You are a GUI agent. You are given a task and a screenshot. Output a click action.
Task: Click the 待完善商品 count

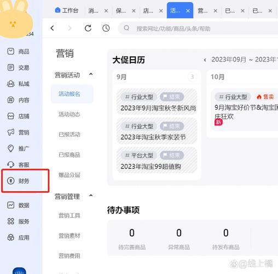coord(132,233)
